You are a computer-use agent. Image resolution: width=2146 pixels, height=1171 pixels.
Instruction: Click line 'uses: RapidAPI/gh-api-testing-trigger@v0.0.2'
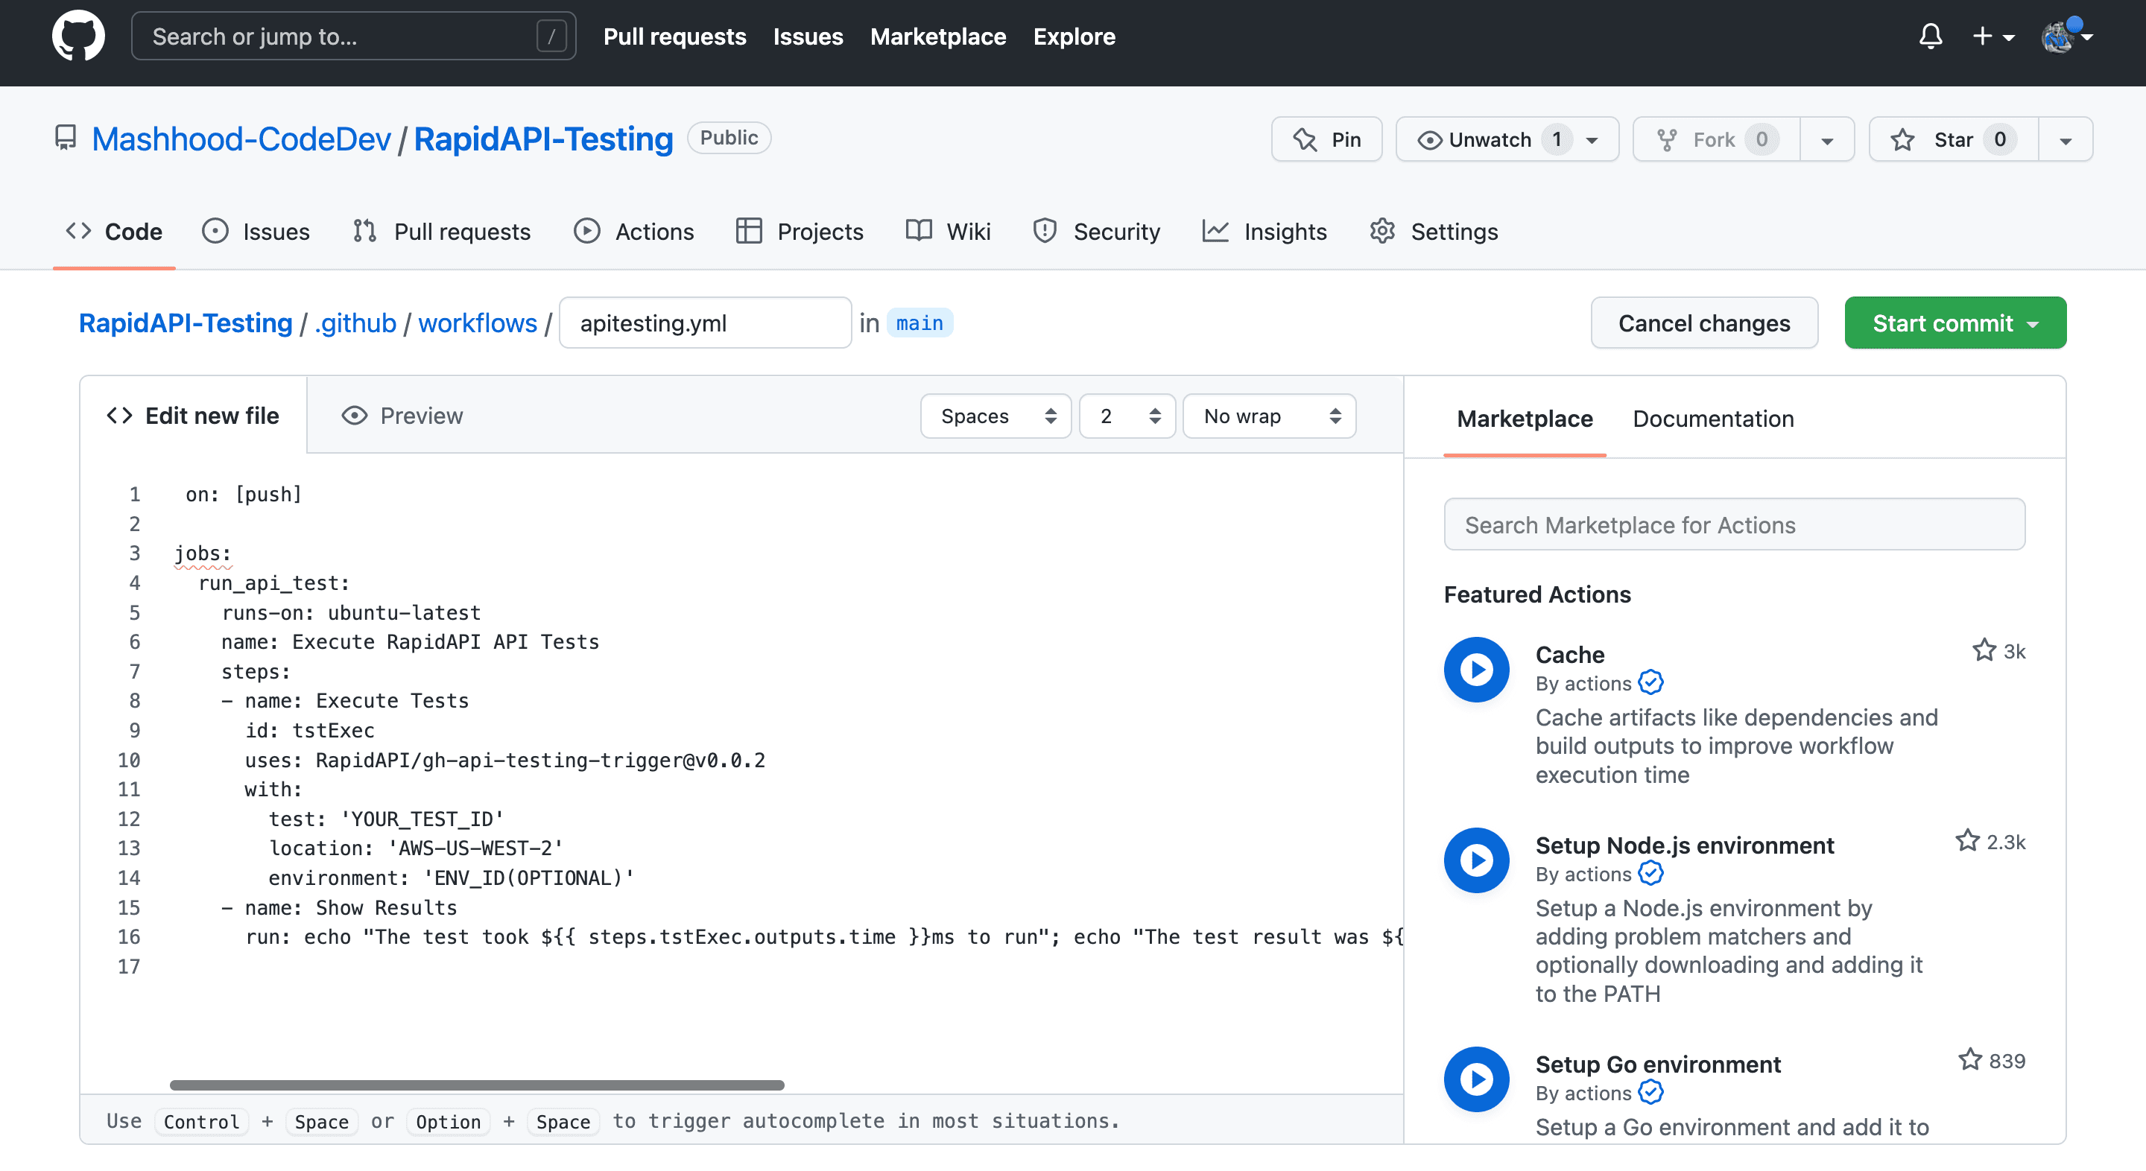click(x=505, y=761)
